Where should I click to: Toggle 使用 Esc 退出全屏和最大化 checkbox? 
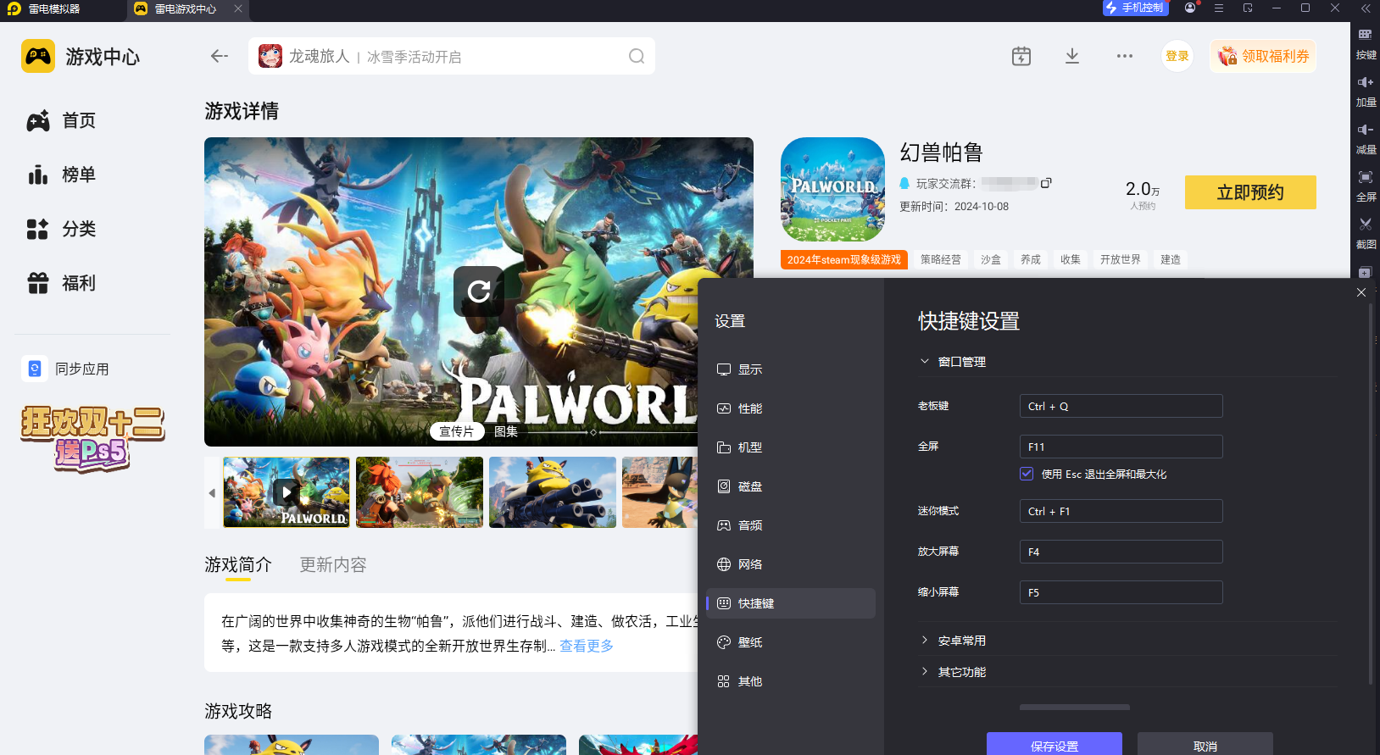tap(1027, 474)
